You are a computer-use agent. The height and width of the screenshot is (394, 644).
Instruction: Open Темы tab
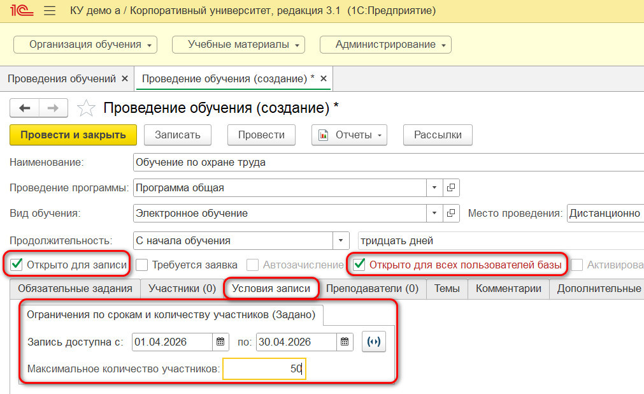point(447,289)
